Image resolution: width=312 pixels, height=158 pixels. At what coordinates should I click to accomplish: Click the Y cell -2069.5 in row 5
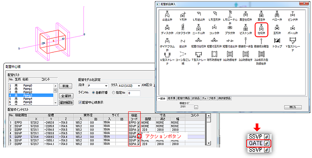(x=51, y=137)
